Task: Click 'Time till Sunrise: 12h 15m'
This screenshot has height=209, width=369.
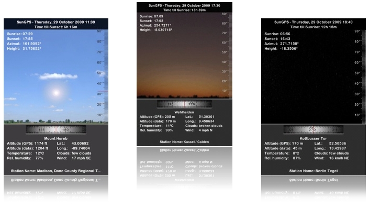Action: (313, 27)
